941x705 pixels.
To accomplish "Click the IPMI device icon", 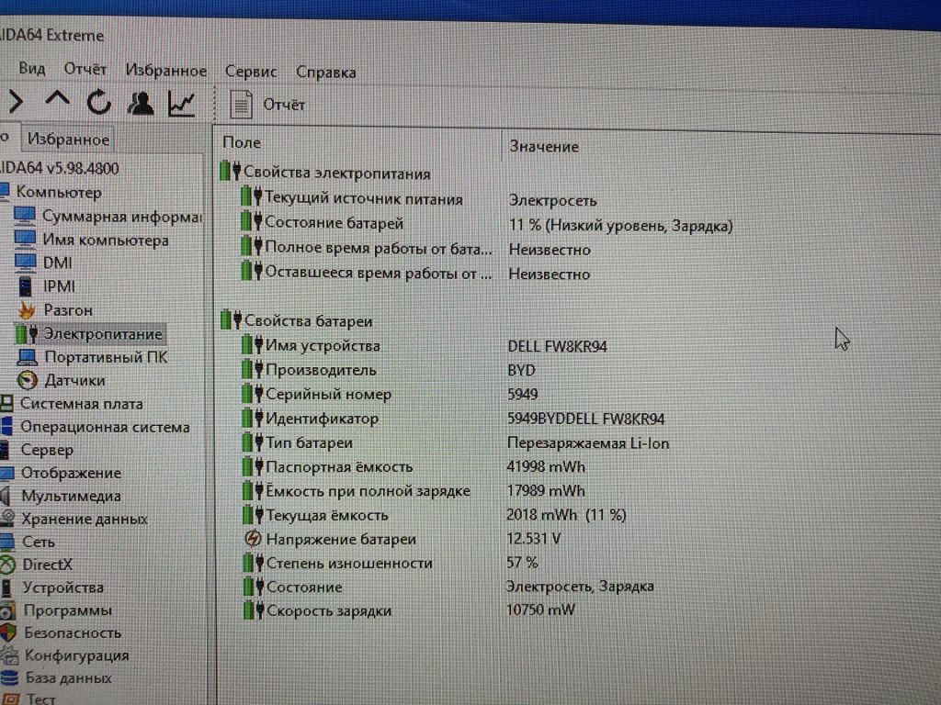I will (25, 286).
